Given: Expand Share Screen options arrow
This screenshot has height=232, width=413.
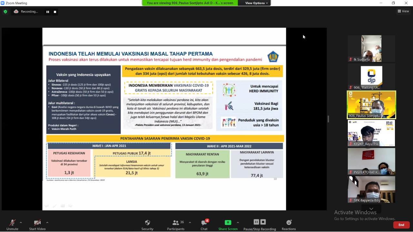Looking at the screenshot, I should 238,222.
